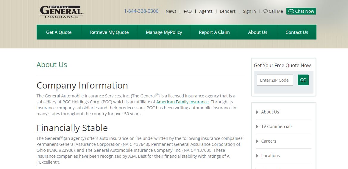
Task: Visit the Agents page
Action: tap(206, 11)
